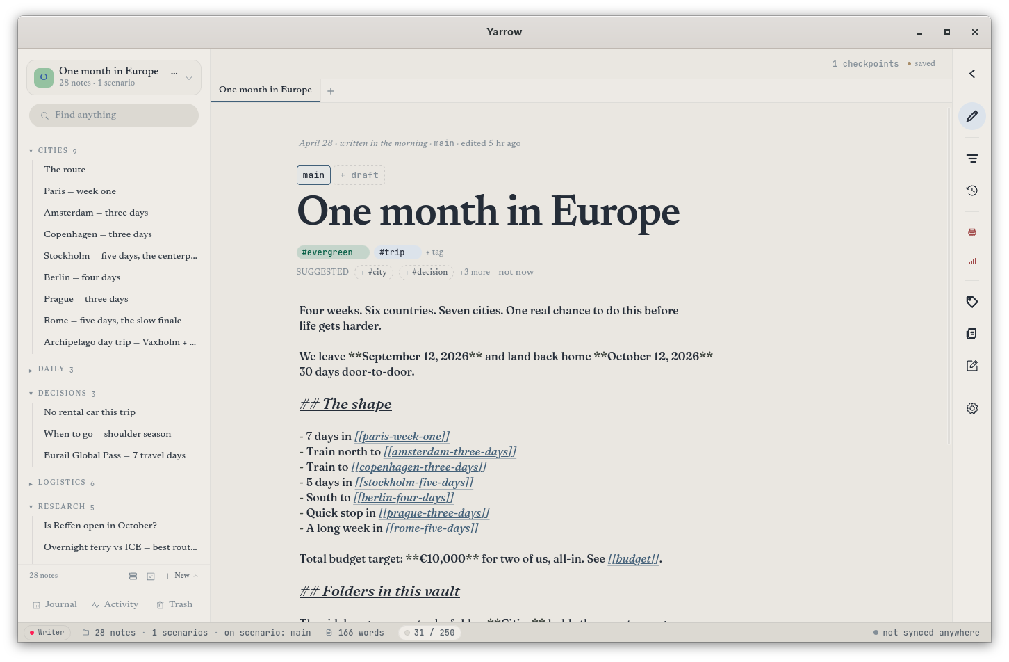Viewport: 1009px width, 662px height.
Task: Click the plus icon to add a tab
Action: click(x=331, y=91)
